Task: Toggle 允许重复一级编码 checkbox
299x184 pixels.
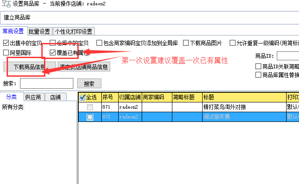Action: coord(232,43)
